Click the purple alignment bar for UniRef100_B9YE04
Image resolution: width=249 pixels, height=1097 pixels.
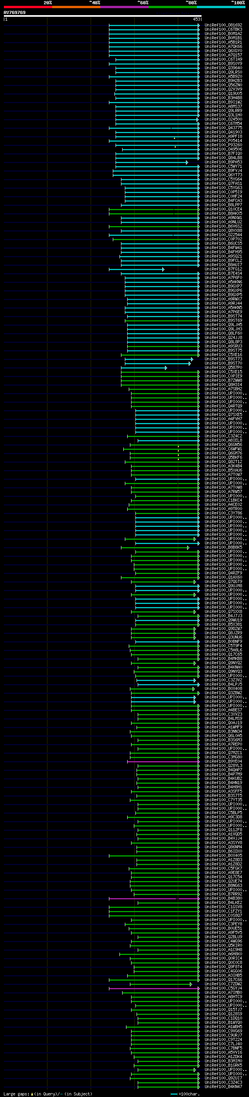[163, 762]
